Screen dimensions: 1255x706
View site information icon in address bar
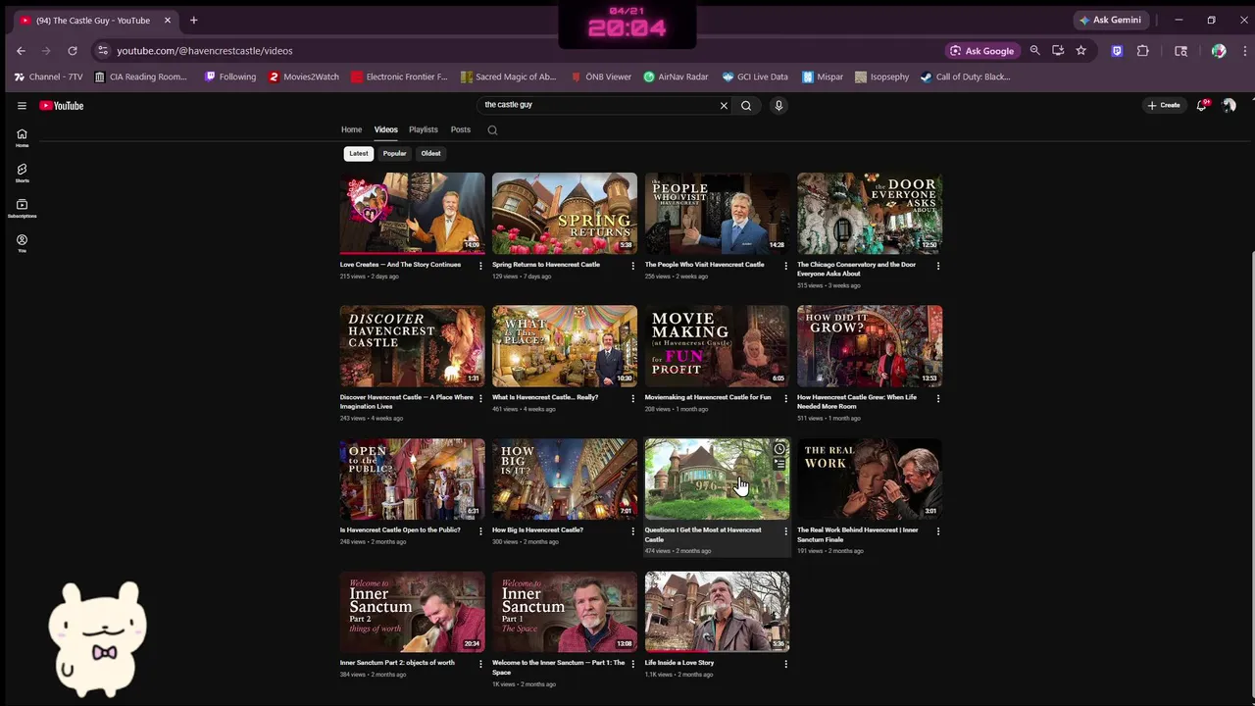[x=103, y=51]
